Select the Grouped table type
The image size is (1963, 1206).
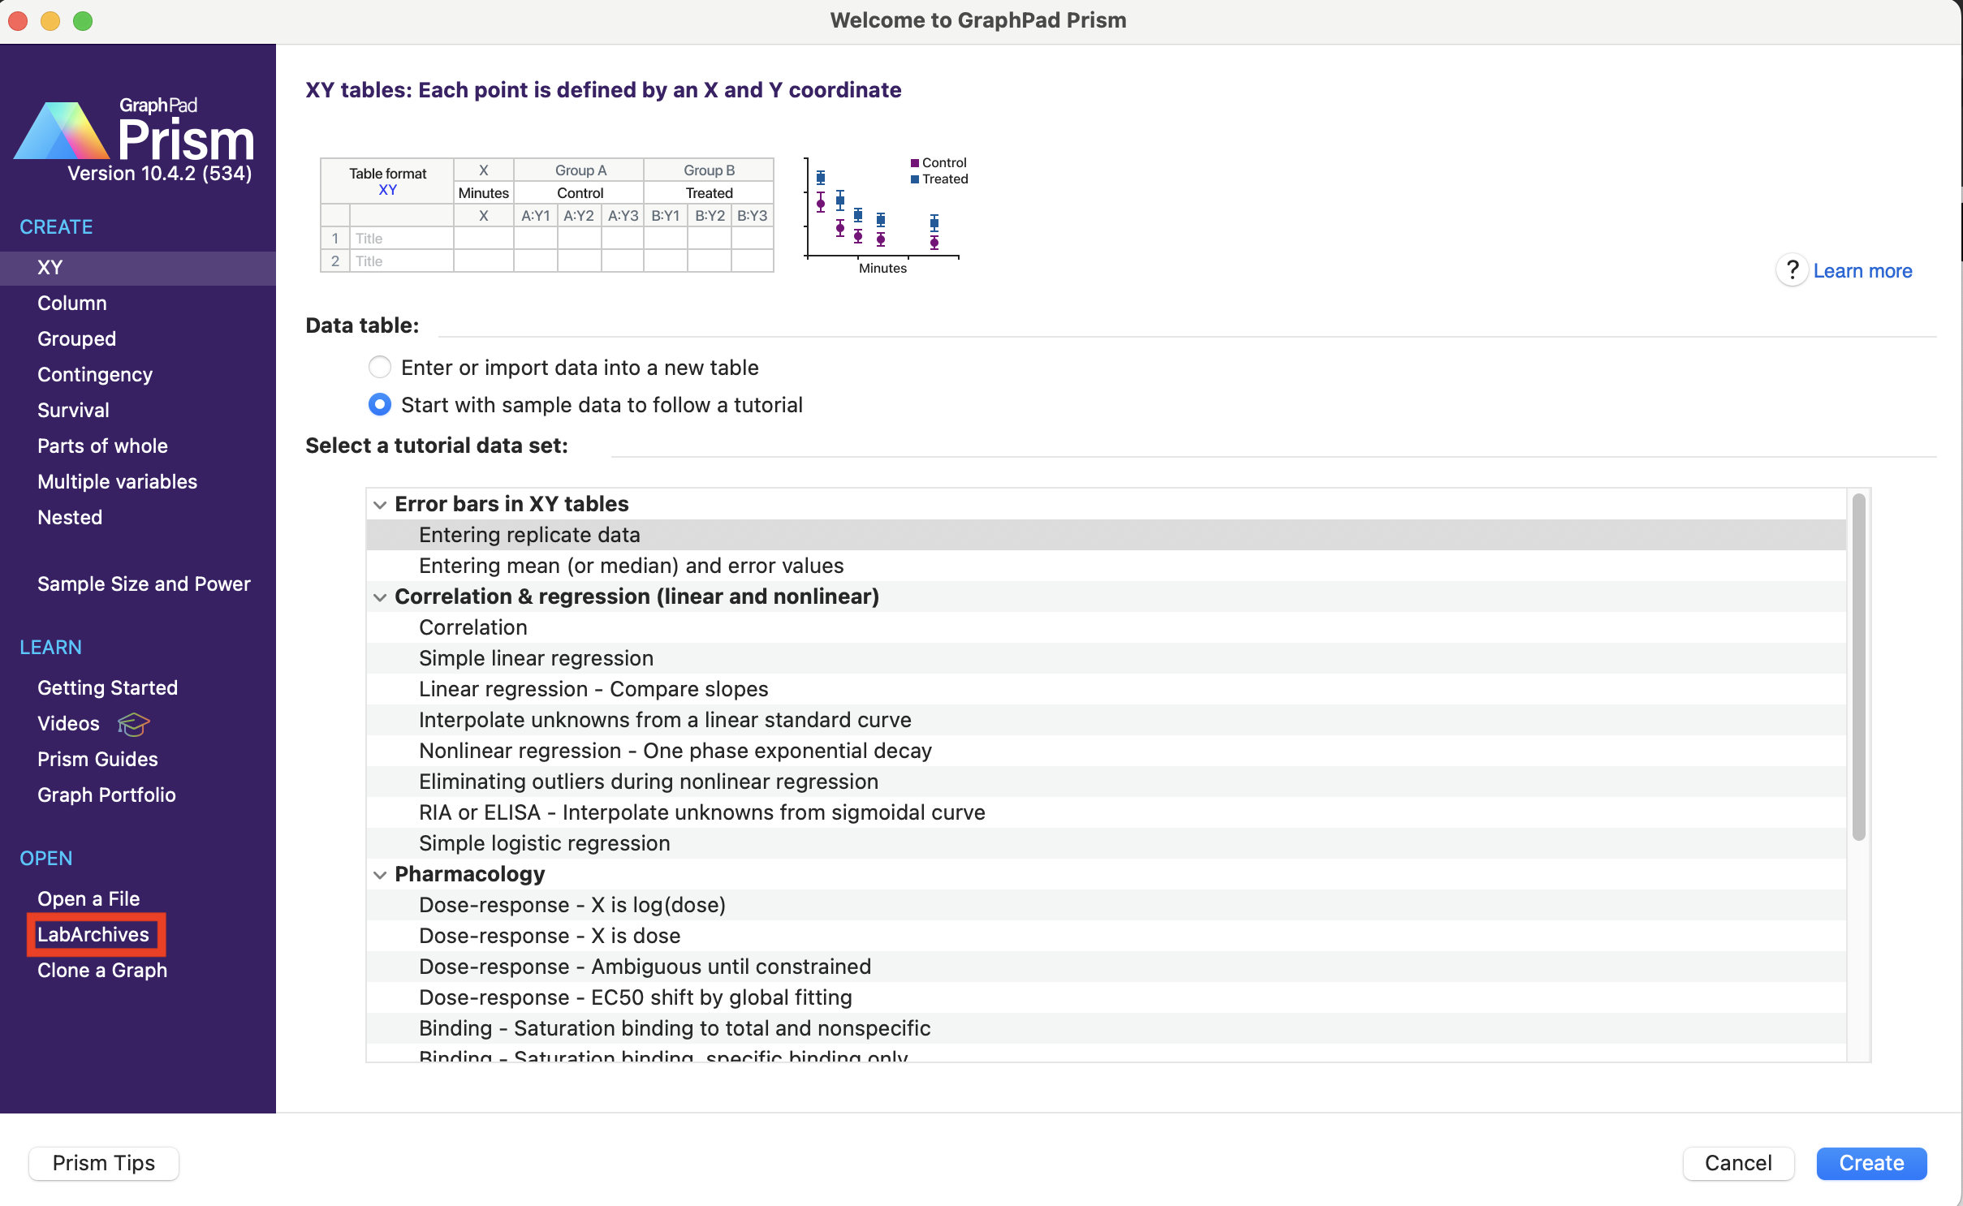point(76,338)
